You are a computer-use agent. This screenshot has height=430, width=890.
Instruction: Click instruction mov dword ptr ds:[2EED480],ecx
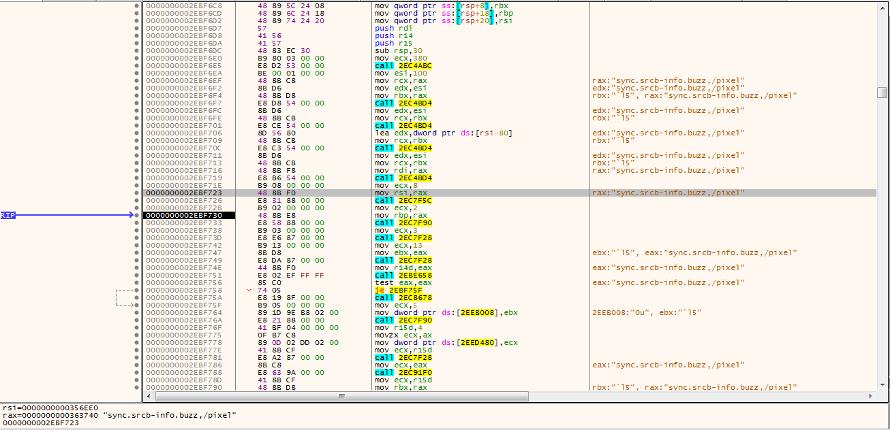click(x=446, y=342)
